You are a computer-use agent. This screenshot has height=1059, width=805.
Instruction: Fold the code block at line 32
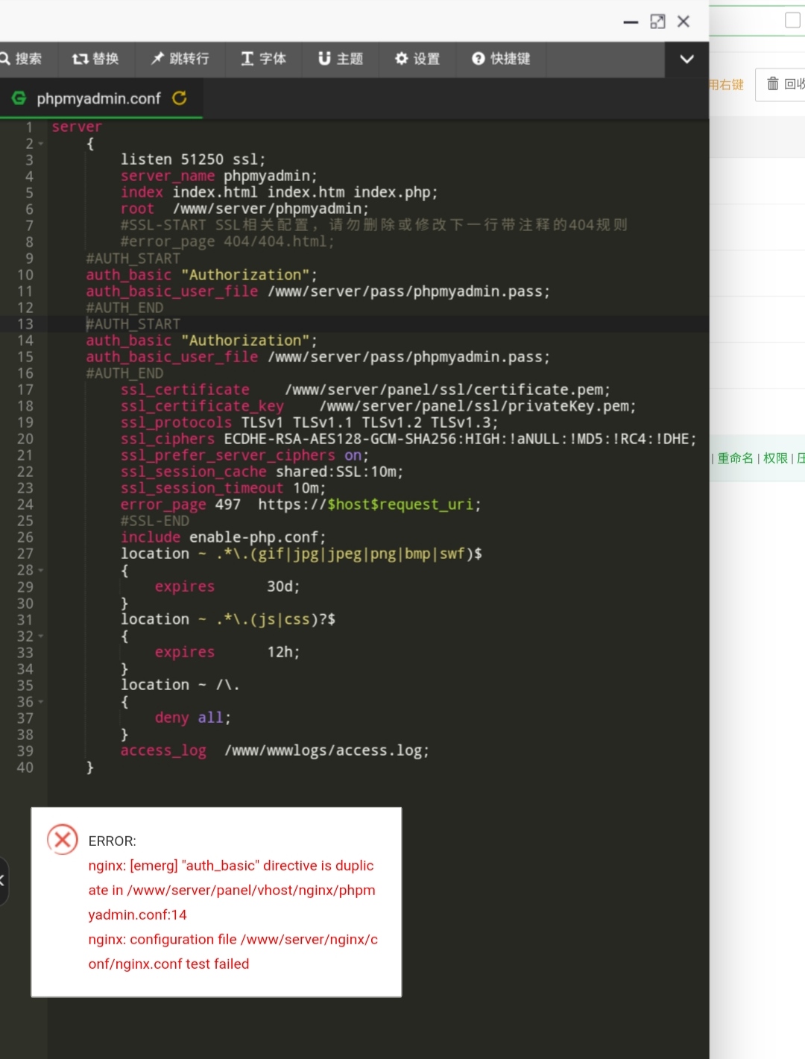pyautogui.click(x=40, y=636)
